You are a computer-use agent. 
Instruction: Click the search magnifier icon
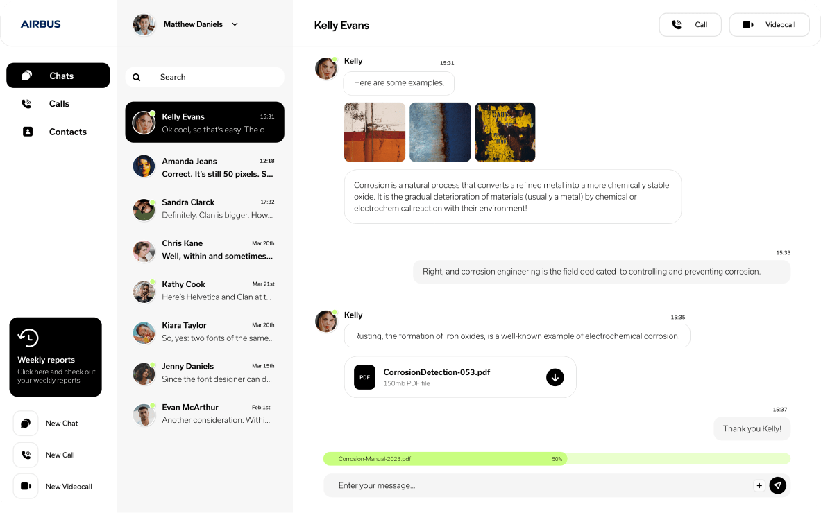[136, 78]
